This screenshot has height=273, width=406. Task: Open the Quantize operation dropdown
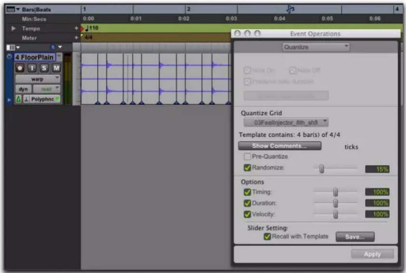(x=316, y=47)
